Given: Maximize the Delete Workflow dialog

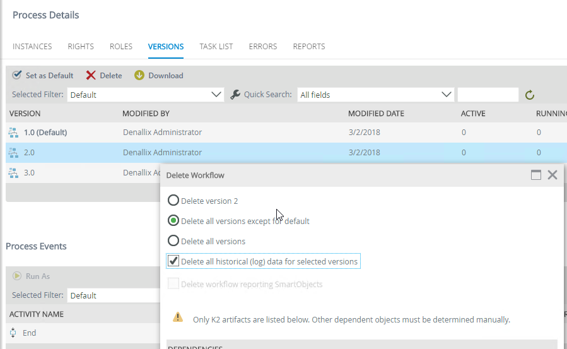Looking at the screenshot, I should pyautogui.click(x=536, y=175).
